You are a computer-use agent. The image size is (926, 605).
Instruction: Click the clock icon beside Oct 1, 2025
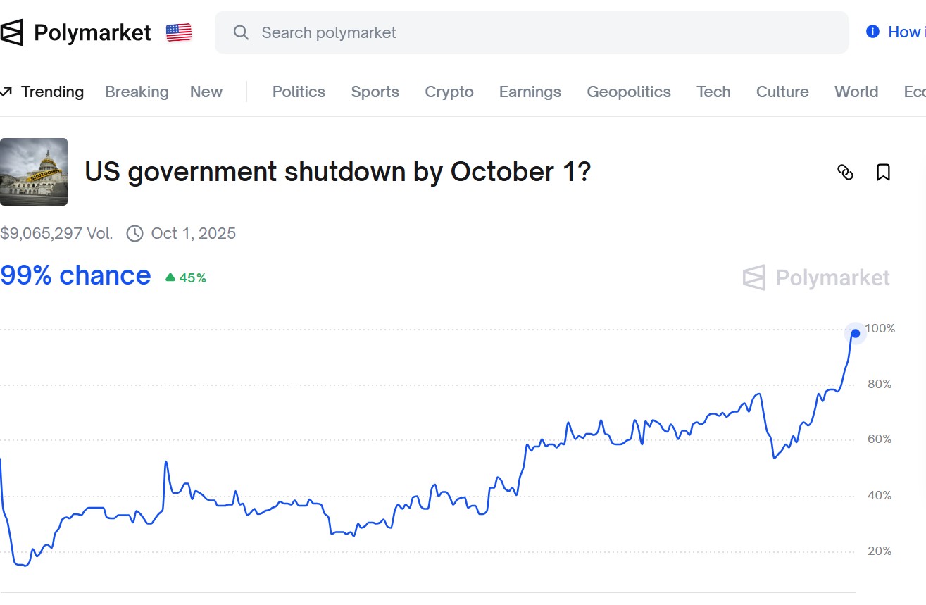(x=134, y=234)
